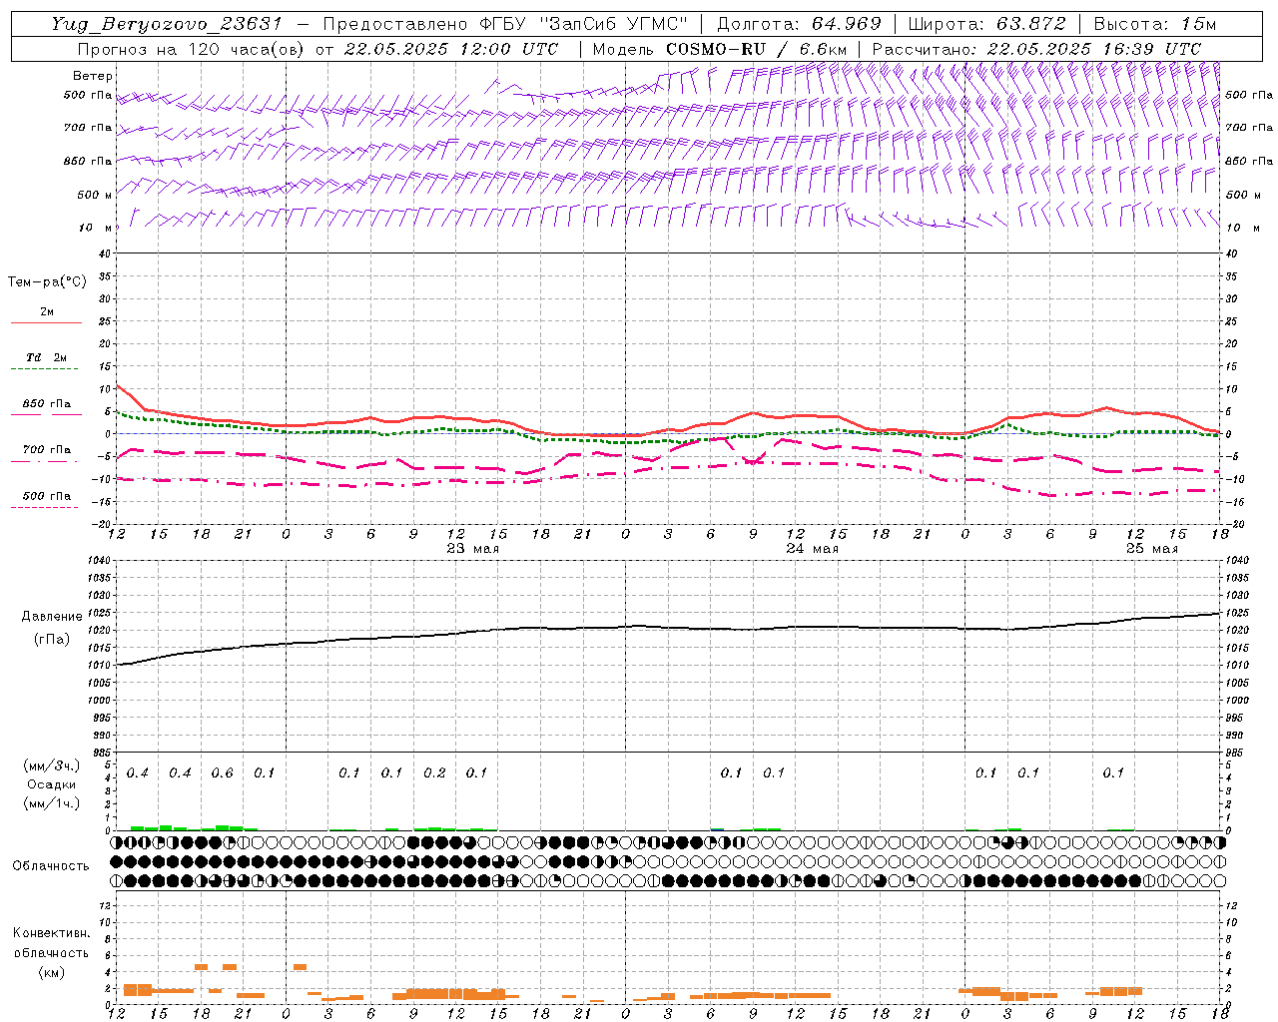Click the 700 гПа temperature legend entry
Image resolution: width=1278 pixels, height=1022 pixels.
47,450
